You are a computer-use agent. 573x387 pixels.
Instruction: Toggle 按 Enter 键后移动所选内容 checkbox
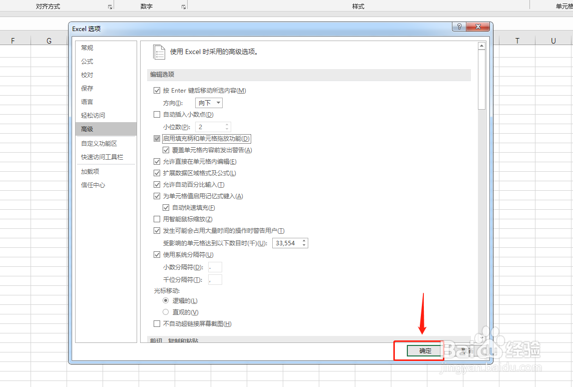[x=157, y=90]
